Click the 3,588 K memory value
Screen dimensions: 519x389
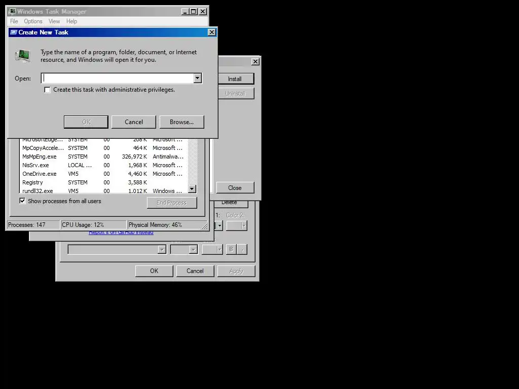coord(137,182)
